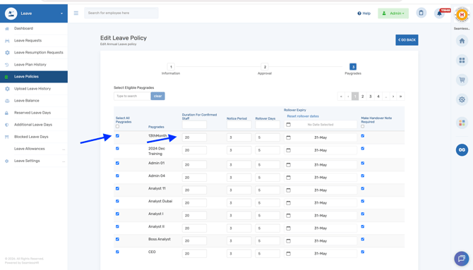Click the grid apps icon in right sidebar
This screenshot has height=270, width=473.
click(x=462, y=60)
